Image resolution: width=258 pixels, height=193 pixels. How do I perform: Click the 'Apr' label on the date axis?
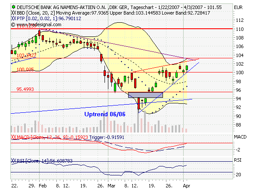pos(185,187)
